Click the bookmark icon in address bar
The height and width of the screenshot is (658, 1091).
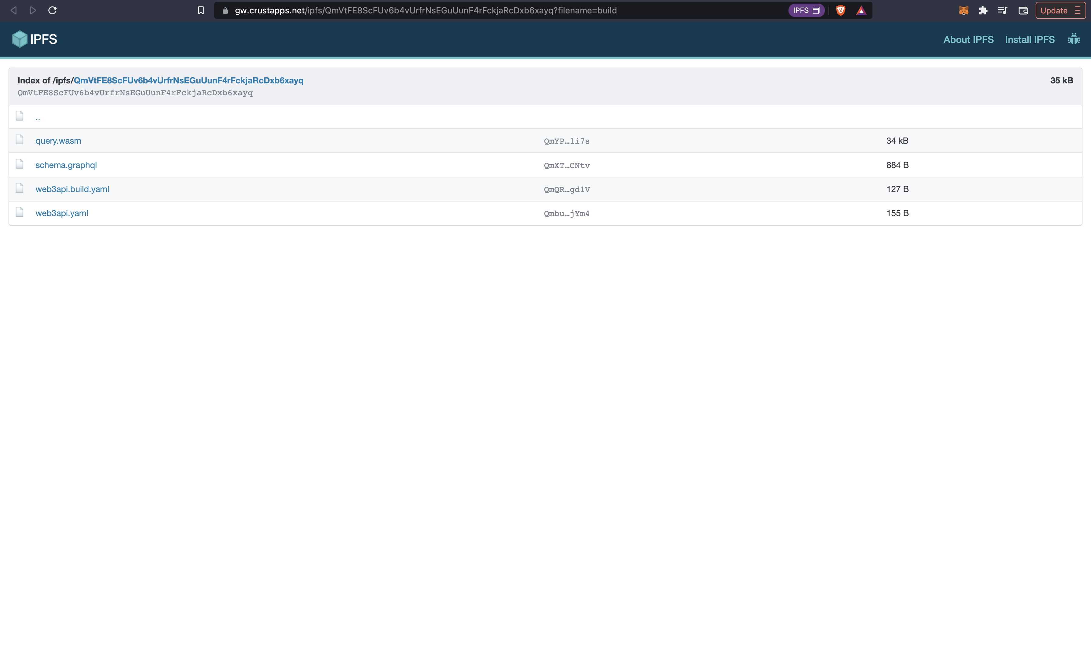tap(201, 10)
